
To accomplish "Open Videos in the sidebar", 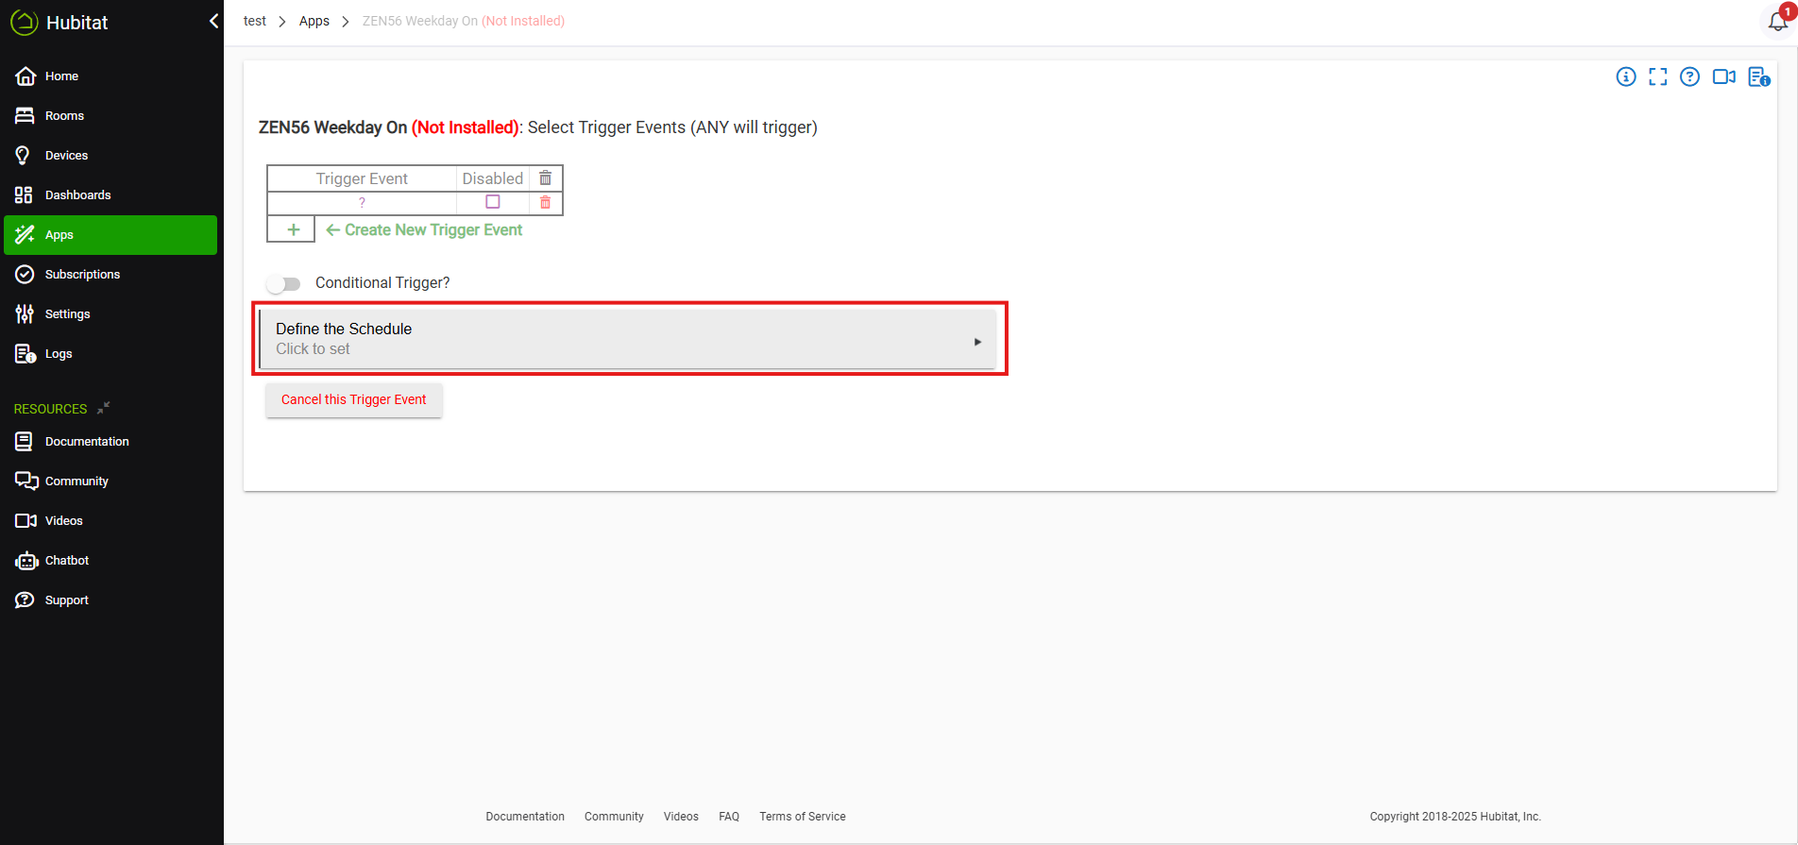I will (110, 521).
